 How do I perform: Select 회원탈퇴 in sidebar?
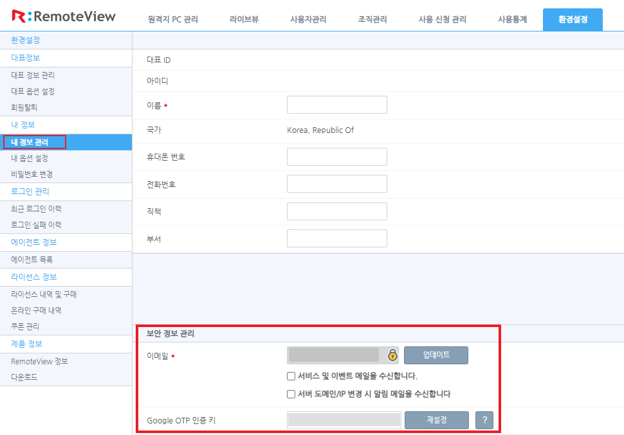24,107
